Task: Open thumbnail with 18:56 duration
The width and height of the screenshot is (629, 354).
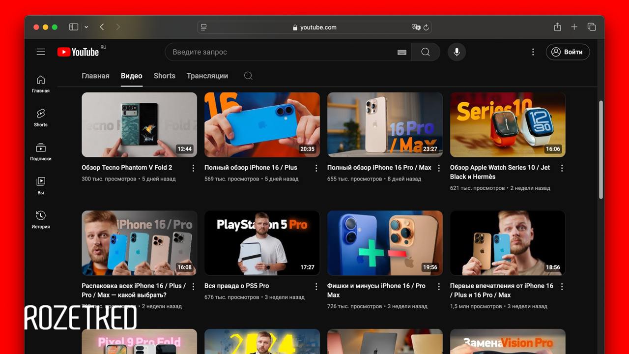Action: click(508, 243)
